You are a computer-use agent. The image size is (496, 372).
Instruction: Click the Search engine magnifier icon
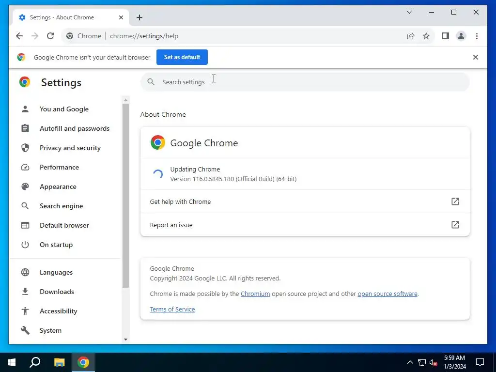tap(25, 206)
